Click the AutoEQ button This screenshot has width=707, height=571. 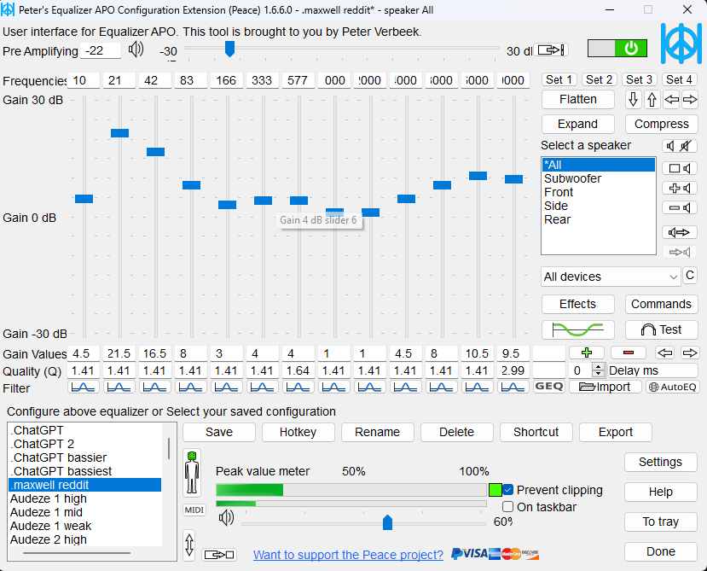(x=672, y=387)
